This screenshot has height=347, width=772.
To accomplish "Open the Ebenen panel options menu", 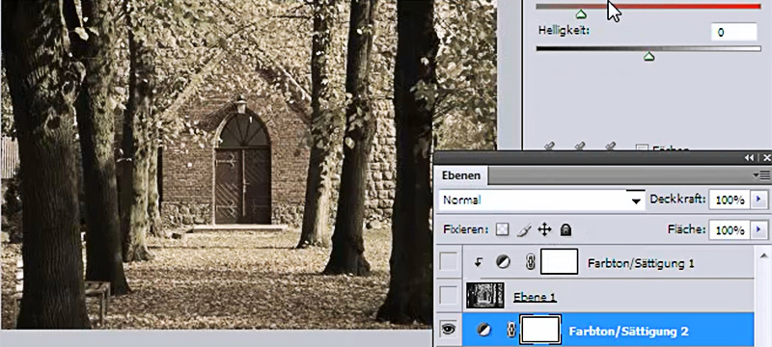I will (x=761, y=175).
